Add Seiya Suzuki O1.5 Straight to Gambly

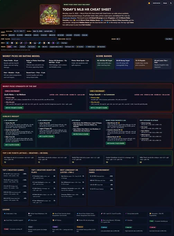click(99, 108)
